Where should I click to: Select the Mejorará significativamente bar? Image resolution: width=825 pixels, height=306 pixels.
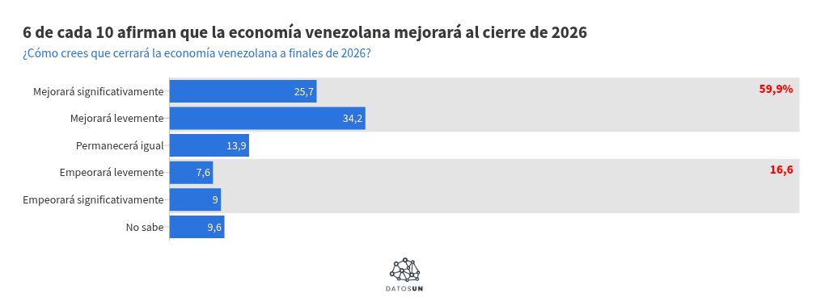[x=243, y=91]
